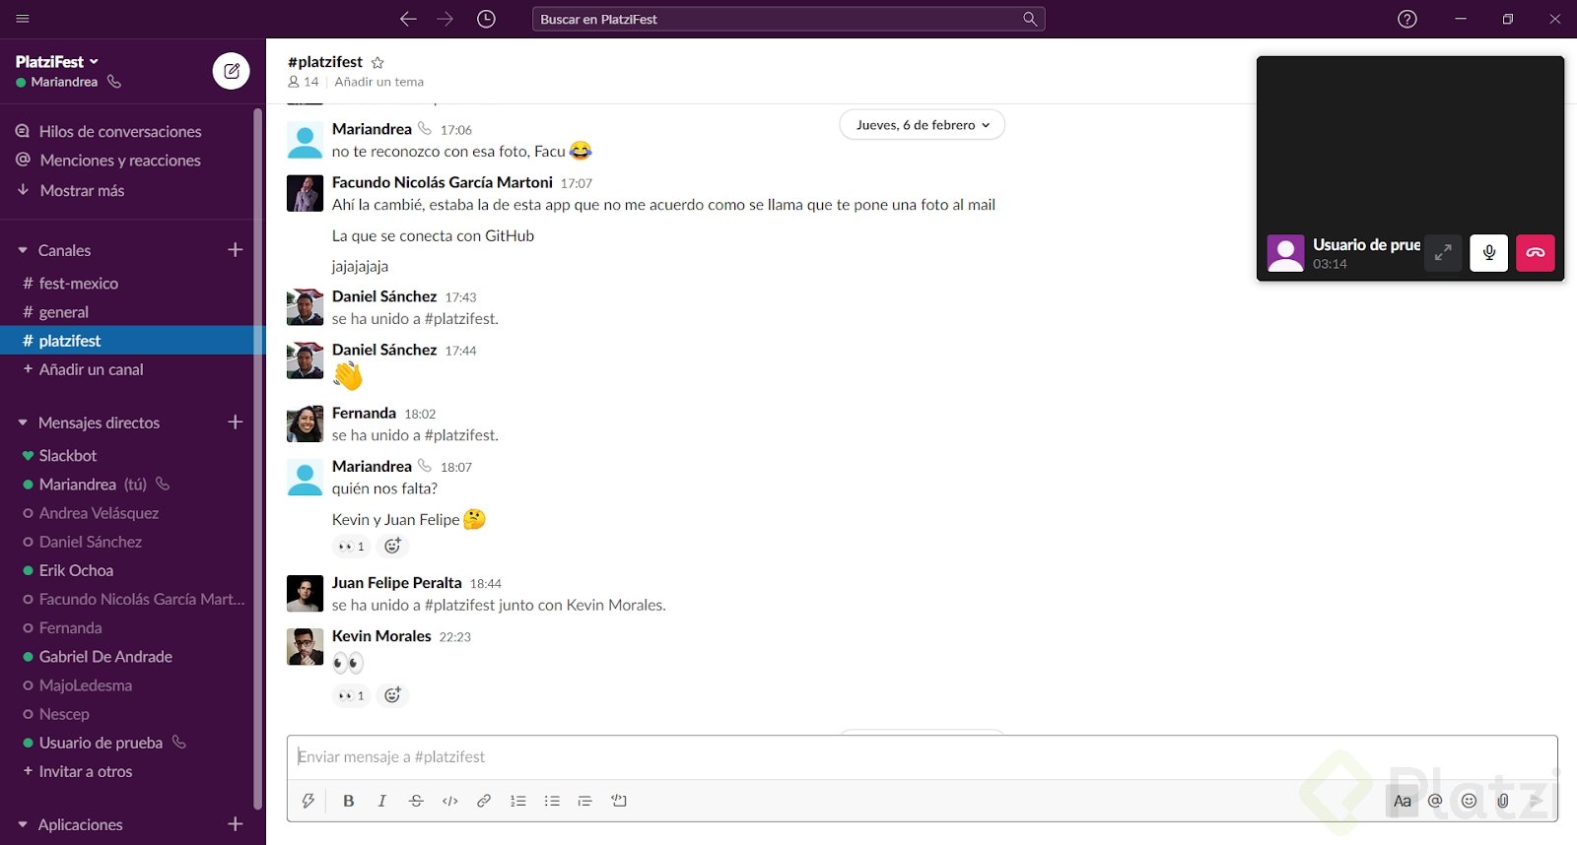Add a channel with Canales plus icon

pyautogui.click(x=235, y=250)
